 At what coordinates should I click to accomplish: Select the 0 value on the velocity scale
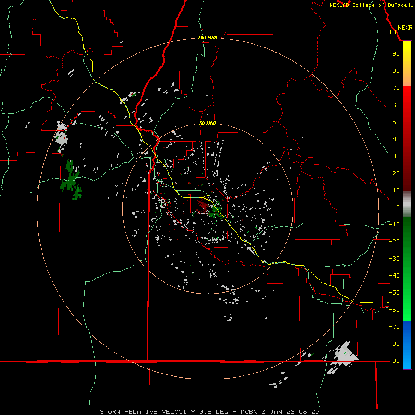398,207
